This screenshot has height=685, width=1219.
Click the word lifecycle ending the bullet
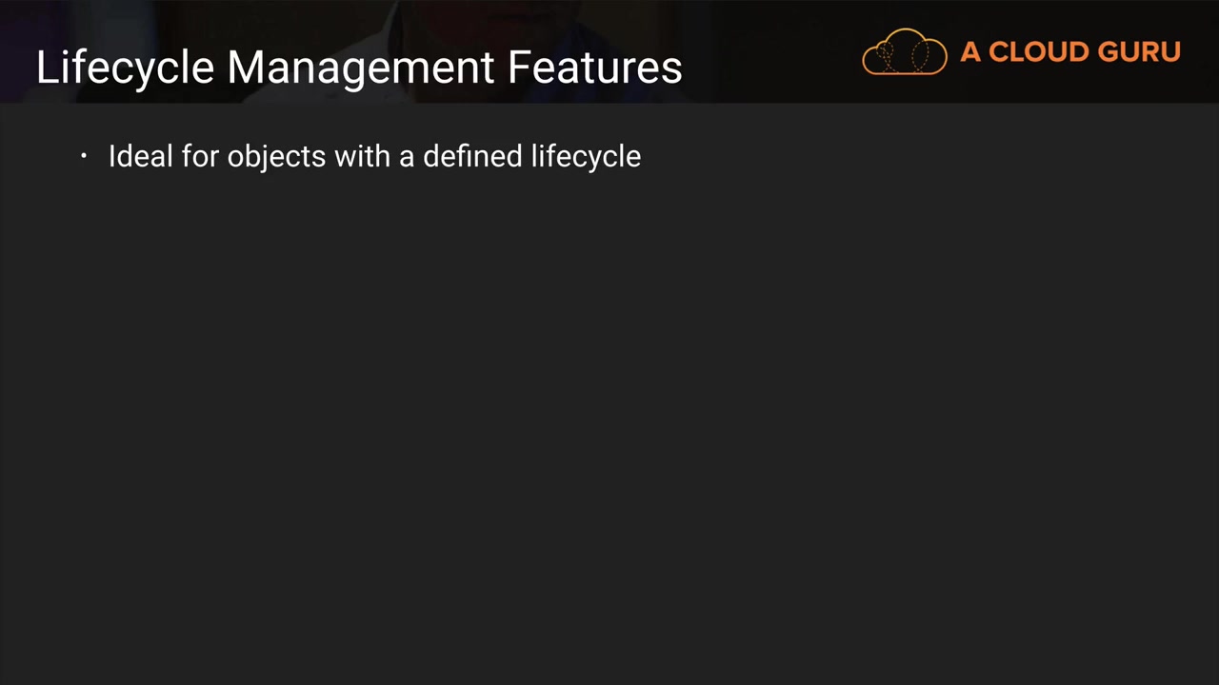click(x=586, y=156)
